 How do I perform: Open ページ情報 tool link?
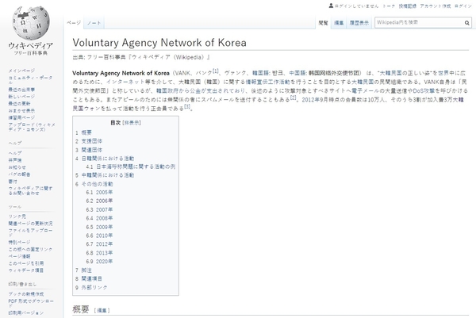click(19, 256)
